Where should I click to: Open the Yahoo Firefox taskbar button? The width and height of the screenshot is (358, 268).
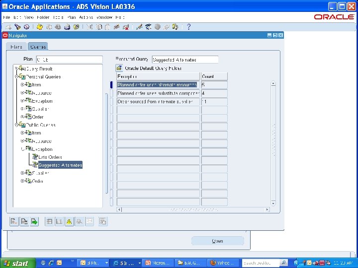click(224, 263)
